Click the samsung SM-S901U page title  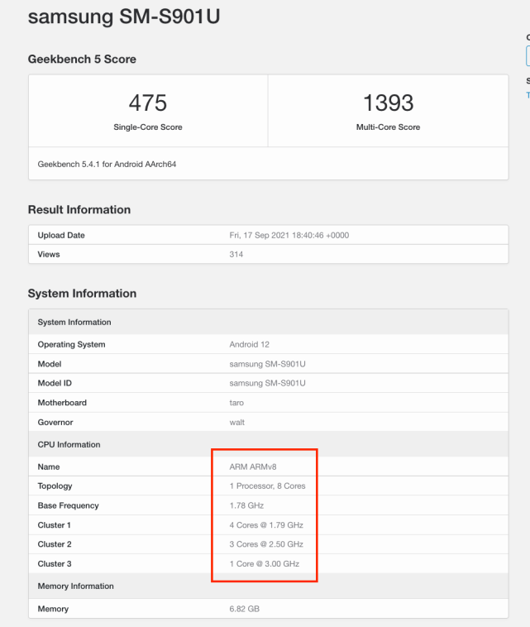[124, 17]
